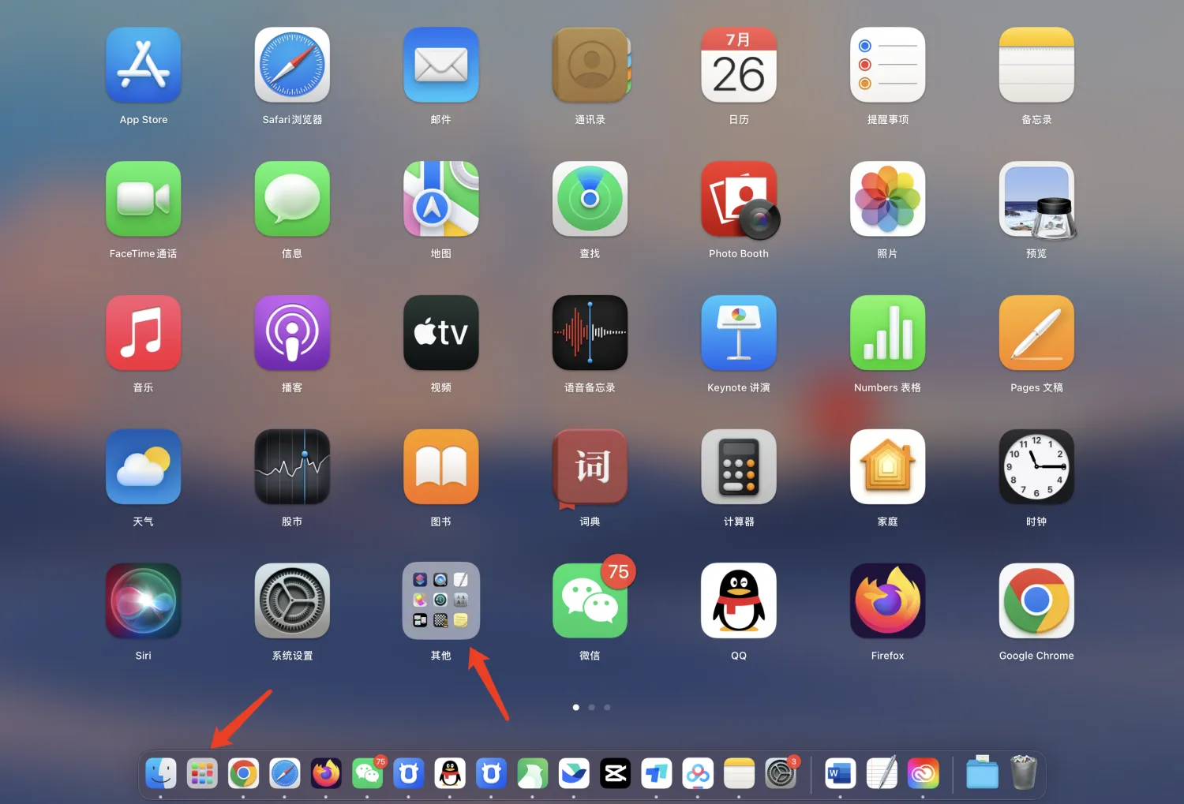Start FaceTime通话 app
Image resolution: width=1184 pixels, height=804 pixels.
tap(143, 199)
